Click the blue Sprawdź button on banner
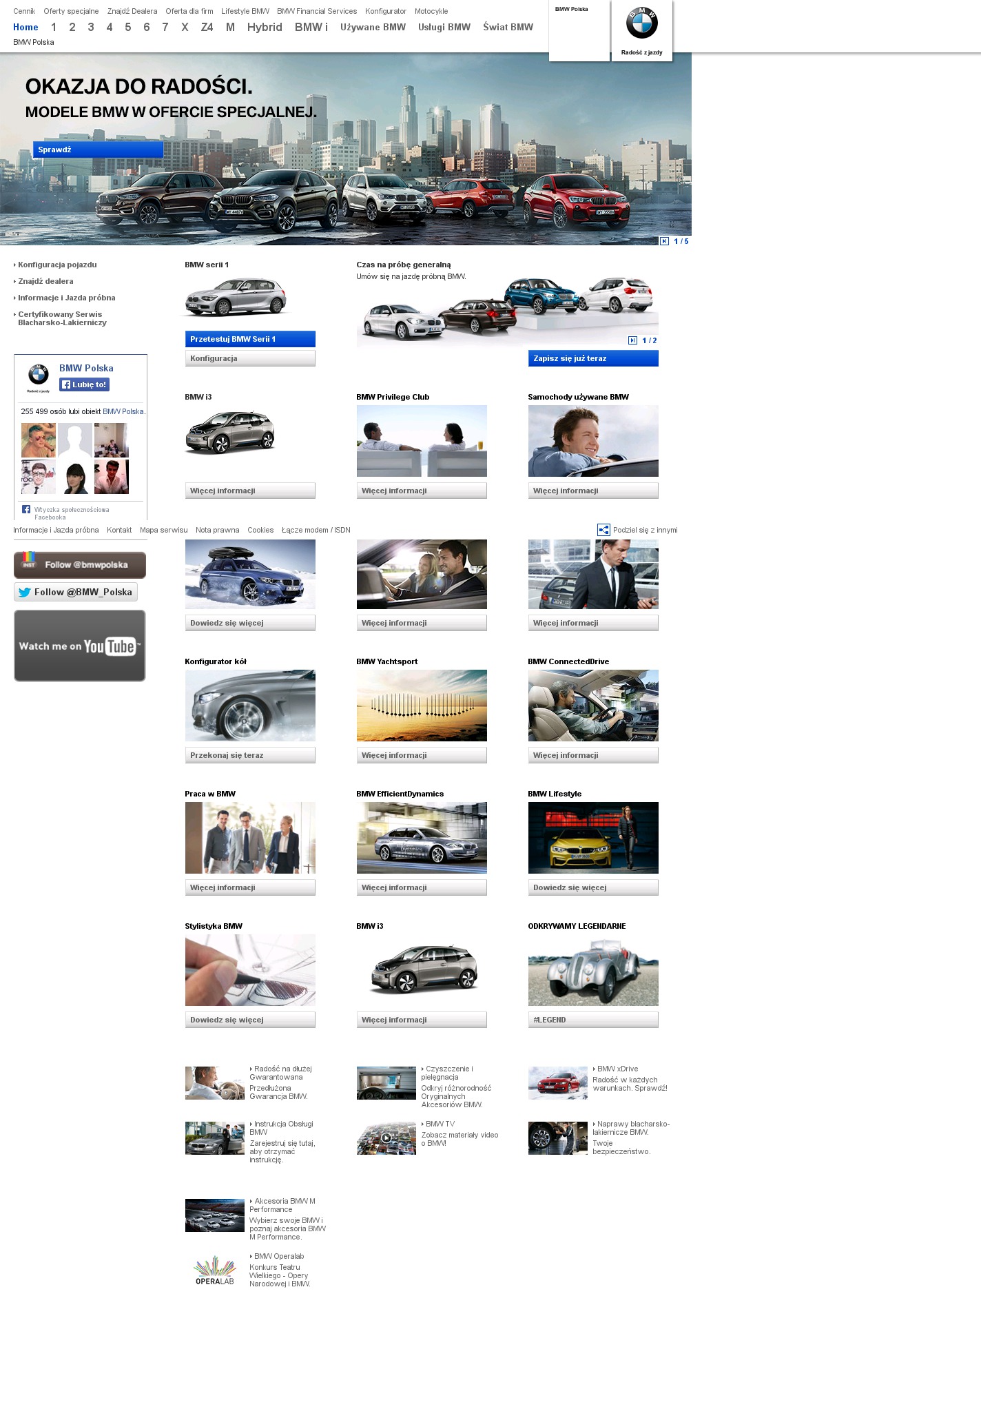The width and height of the screenshot is (981, 1409). [x=98, y=150]
